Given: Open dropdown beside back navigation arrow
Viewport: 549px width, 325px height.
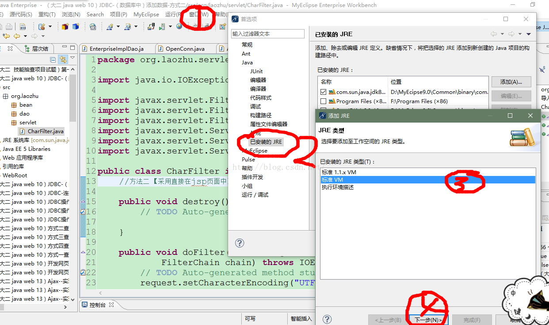Looking at the screenshot, I should point(25,36).
